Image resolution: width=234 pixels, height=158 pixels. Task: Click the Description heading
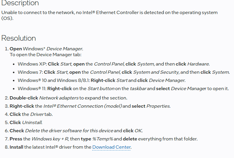coord(20,3)
